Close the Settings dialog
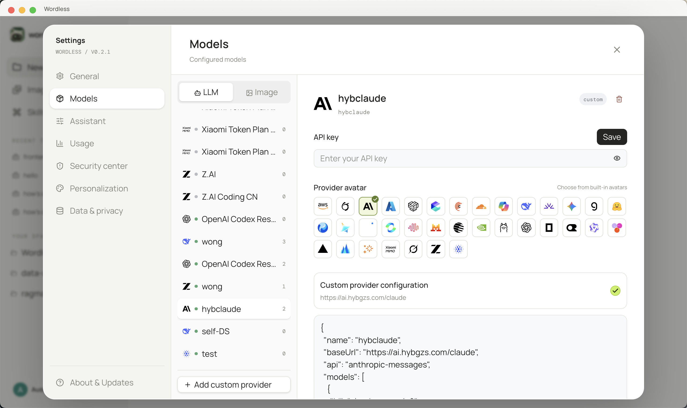Viewport: 687px width, 408px height. (x=617, y=50)
